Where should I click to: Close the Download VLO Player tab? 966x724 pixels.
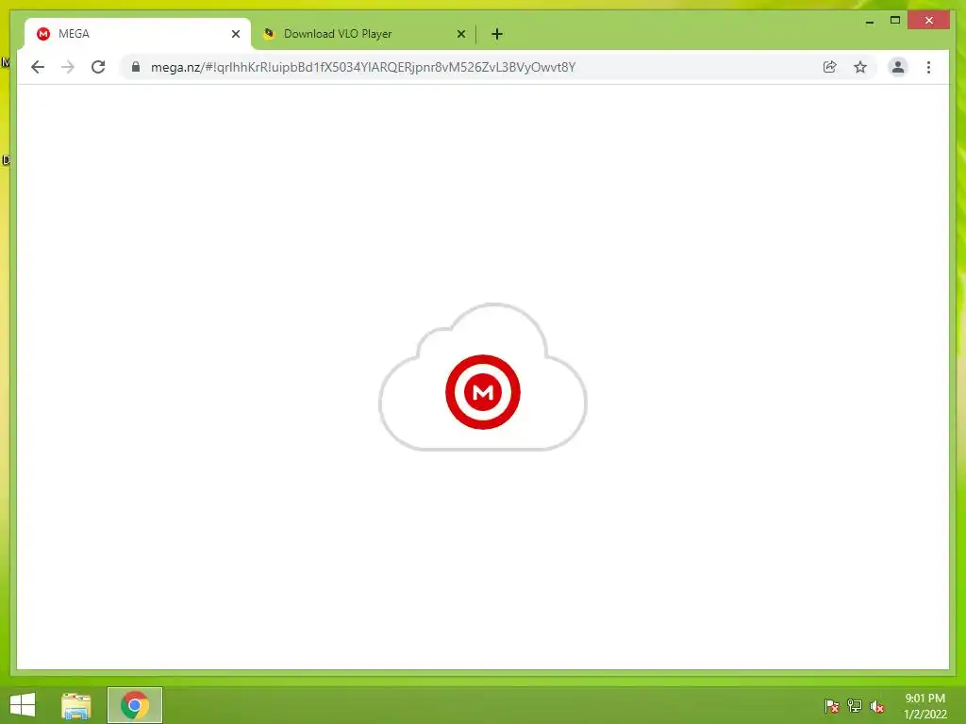point(460,34)
